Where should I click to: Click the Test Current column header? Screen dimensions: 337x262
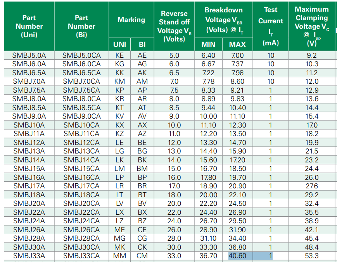click(271, 26)
